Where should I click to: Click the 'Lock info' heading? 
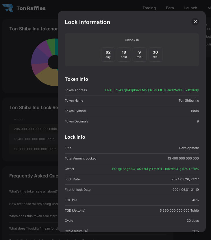click(x=75, y=137)
